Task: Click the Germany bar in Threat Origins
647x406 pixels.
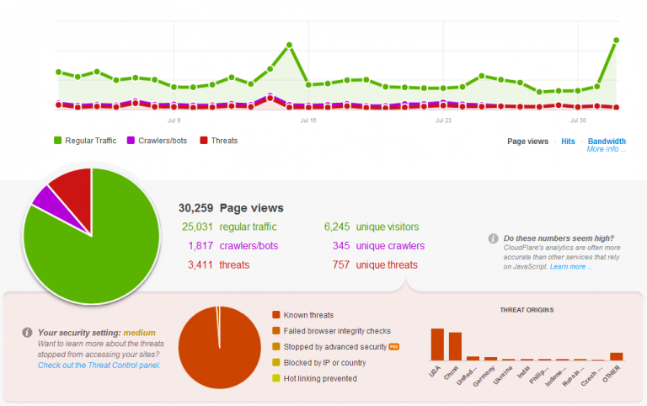Action: point(490,359)
